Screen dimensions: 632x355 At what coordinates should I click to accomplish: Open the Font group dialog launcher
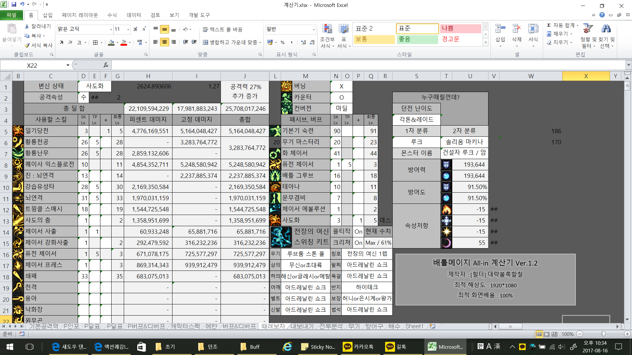(146, 55)
